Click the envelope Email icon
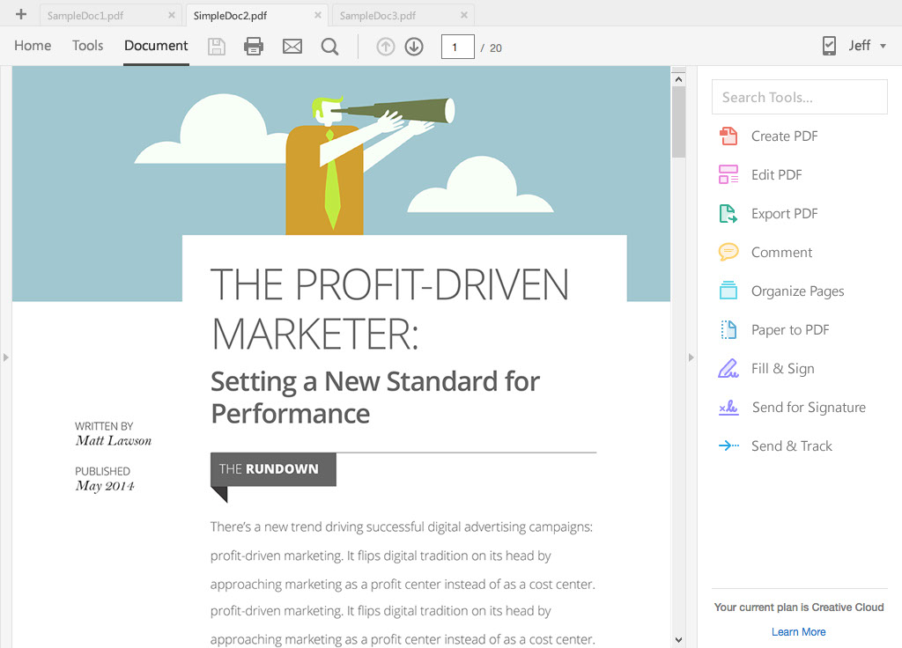The image size is (902, 648). click(x=292, y=47)
